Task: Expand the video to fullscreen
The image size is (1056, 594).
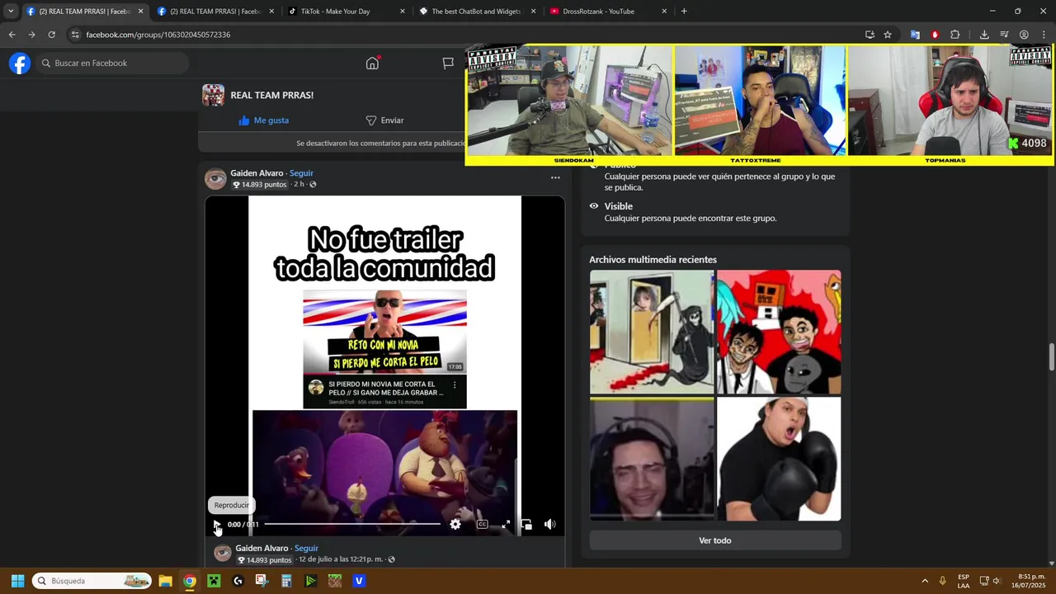Action: click(x=506, y=524)
